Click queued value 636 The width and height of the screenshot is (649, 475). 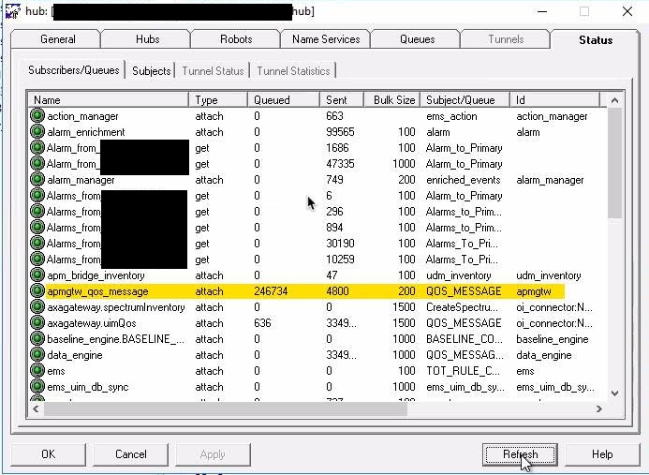[x=262, y=323]
